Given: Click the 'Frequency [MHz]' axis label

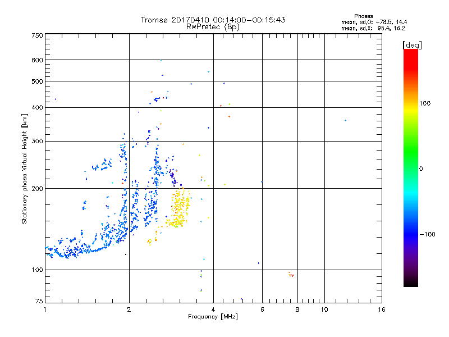Looking at the screenshot, I should (213, 316).
